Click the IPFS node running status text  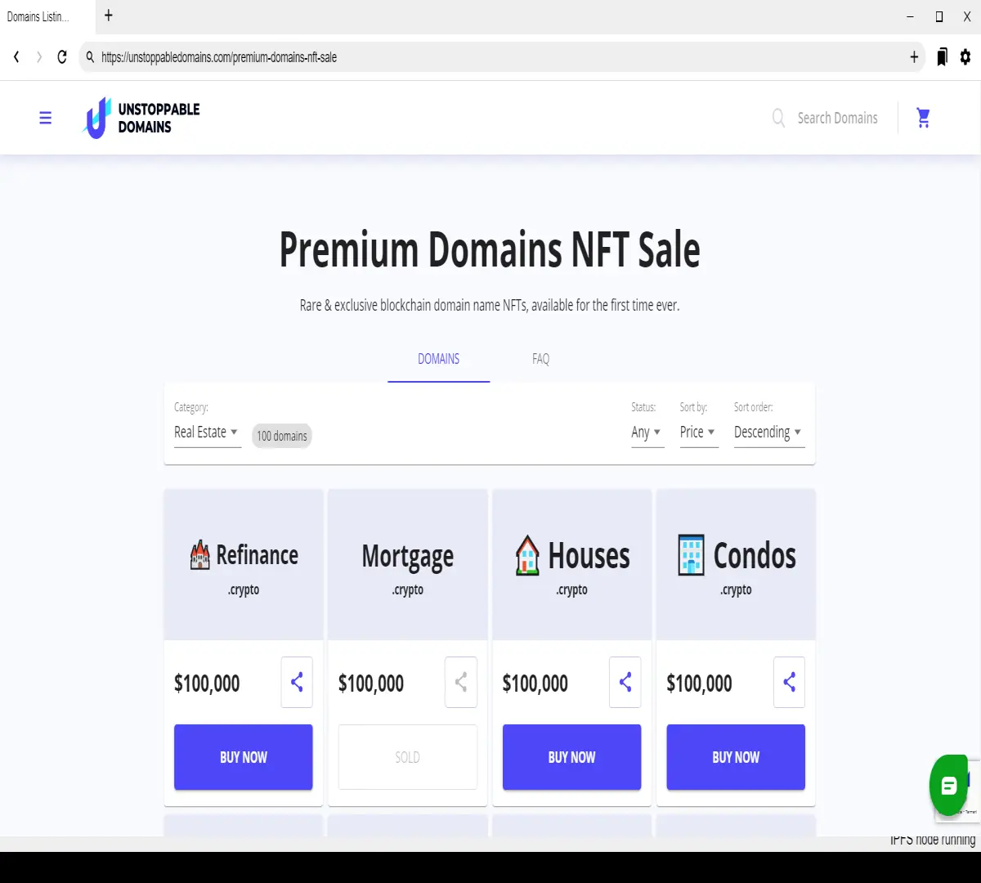933,840
